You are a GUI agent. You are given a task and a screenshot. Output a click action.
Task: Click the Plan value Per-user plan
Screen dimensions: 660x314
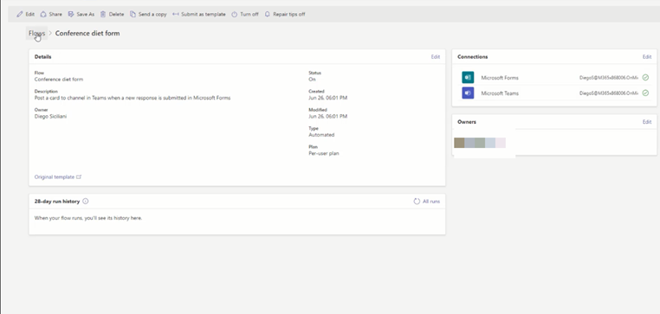point(324,153)
